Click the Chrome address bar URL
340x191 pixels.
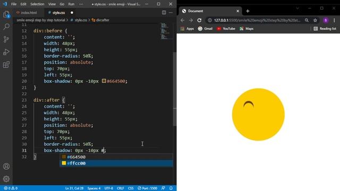click(x=257, y=20)
